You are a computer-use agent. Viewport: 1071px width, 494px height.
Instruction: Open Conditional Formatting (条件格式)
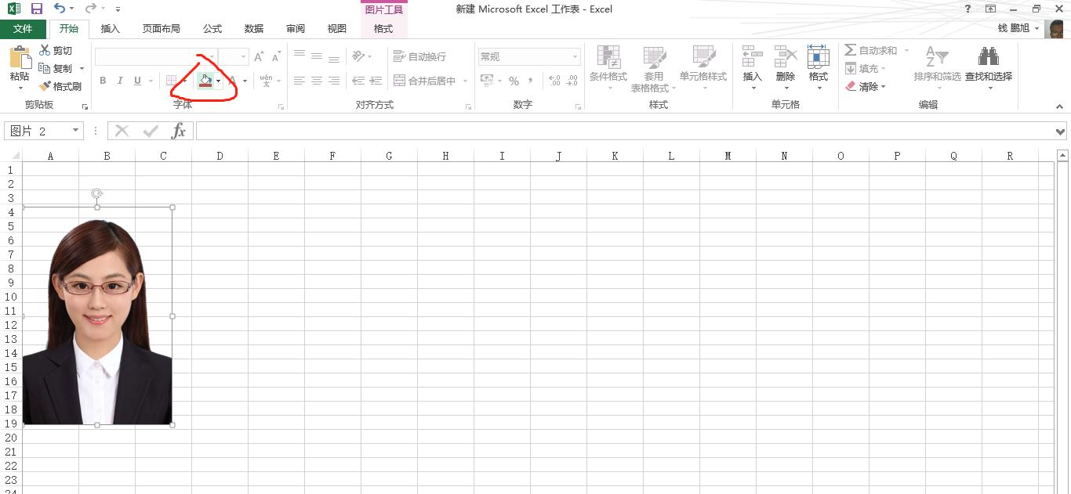609,68
